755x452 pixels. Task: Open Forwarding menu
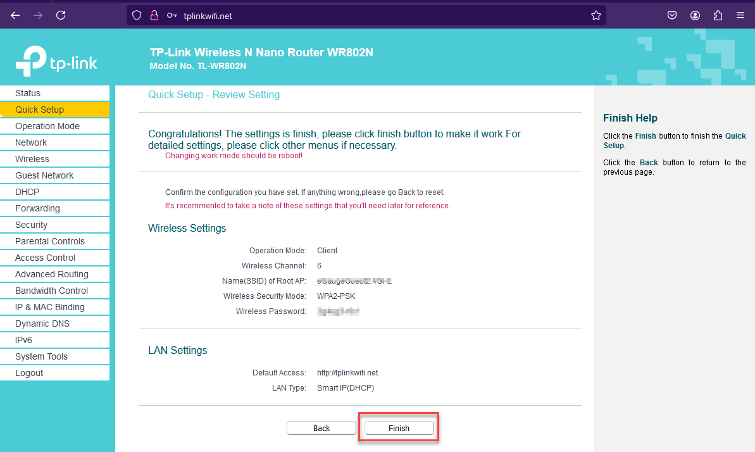coord(55,208)
